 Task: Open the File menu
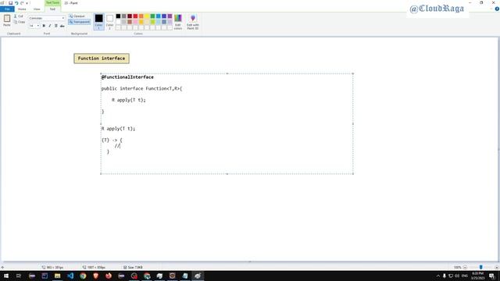7,9
